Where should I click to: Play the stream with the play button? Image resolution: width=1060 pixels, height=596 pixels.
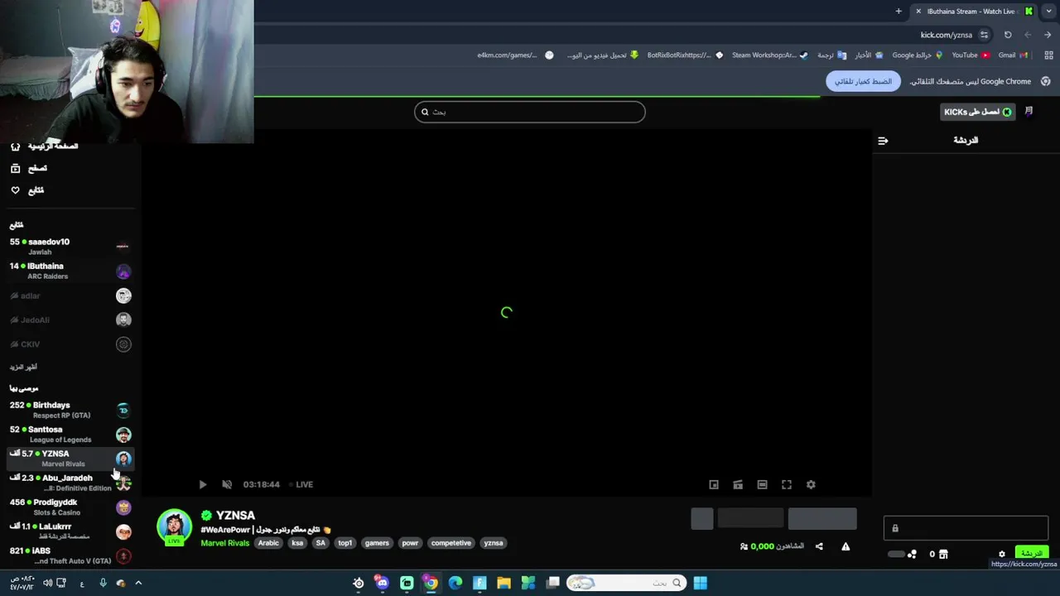point(203,484)
